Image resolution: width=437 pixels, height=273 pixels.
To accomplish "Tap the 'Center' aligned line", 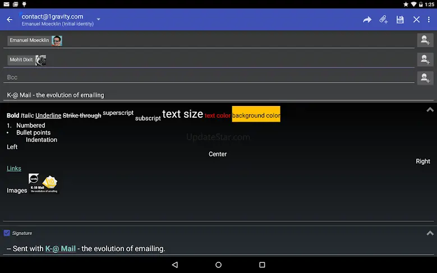I will point(218,154).
